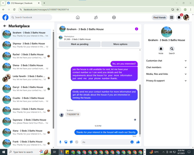Choose a sticker icon in composer
This screenshot has height=155, width=194.
pyautogui.click(x=71, y=142)
